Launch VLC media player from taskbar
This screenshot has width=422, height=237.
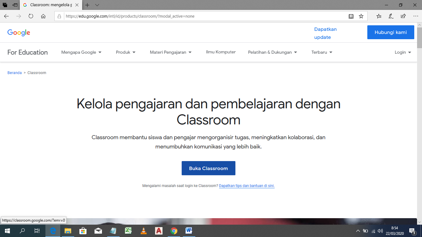[x=144, y=231]
